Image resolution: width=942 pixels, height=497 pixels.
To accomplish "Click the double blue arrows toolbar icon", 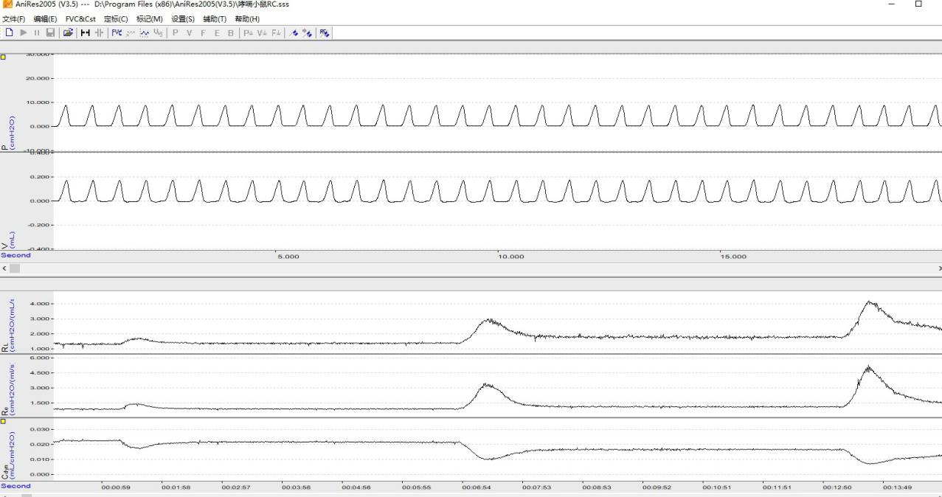I will pos(306,32).
